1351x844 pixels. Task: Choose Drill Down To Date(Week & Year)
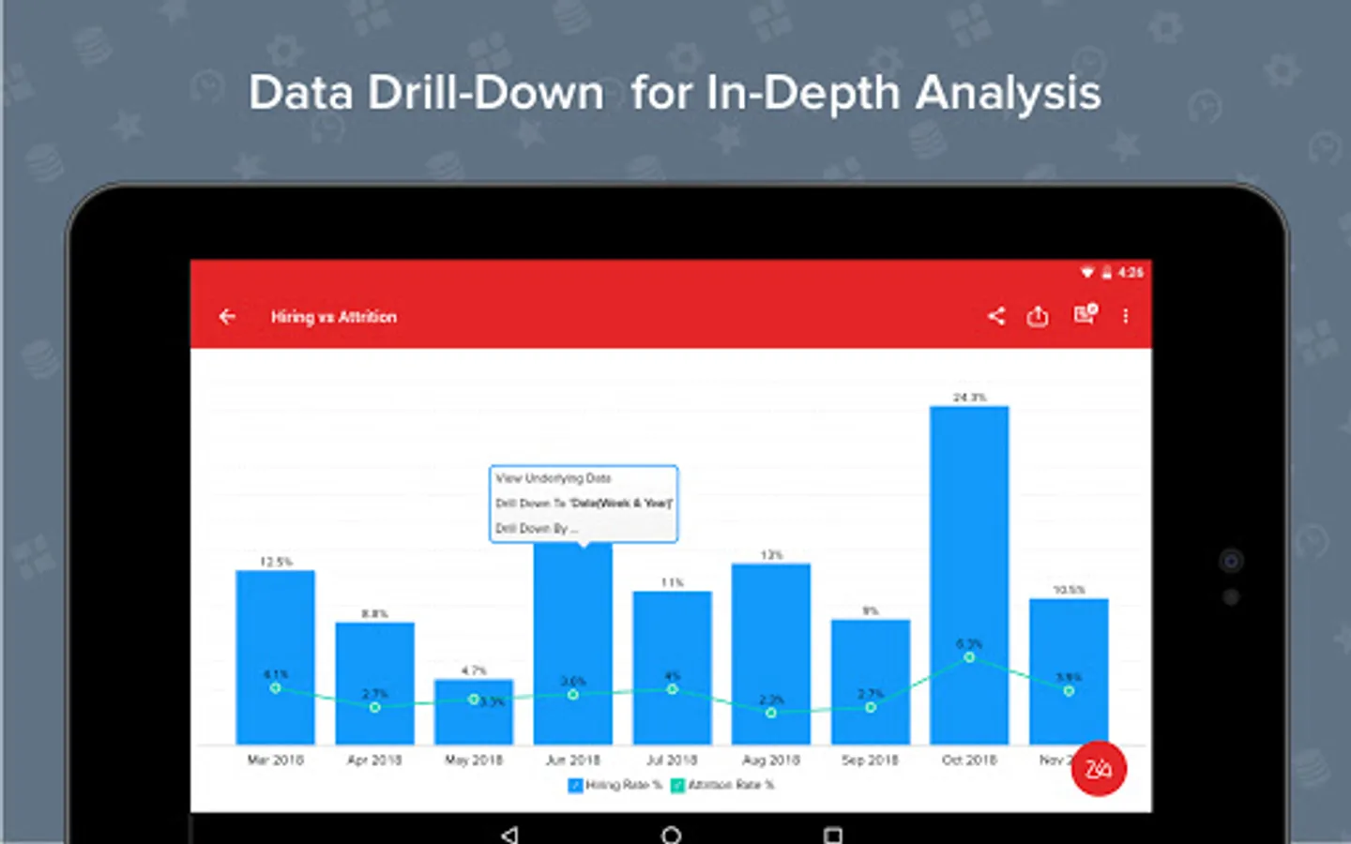(x=584, y=504)
